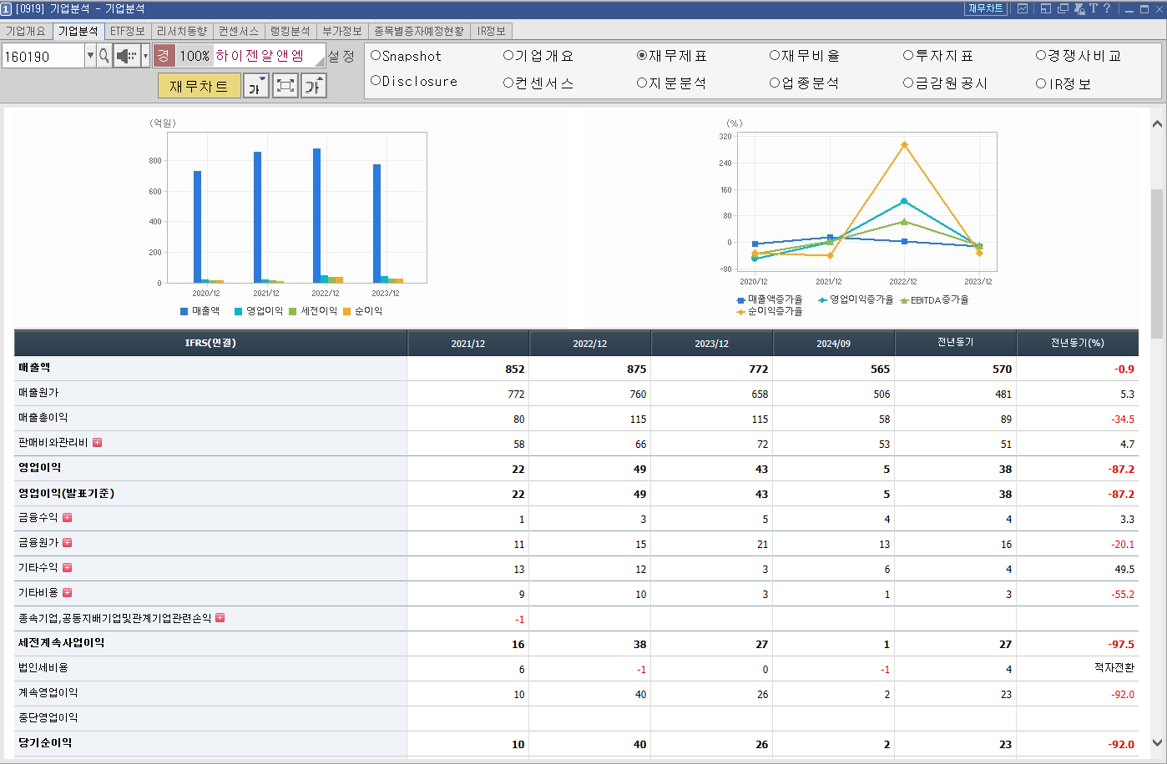Switch to the 리서치동향 tab
The width and height of the screenshot is (1167, 764).
pyautogui.click(x=181, y=31)
